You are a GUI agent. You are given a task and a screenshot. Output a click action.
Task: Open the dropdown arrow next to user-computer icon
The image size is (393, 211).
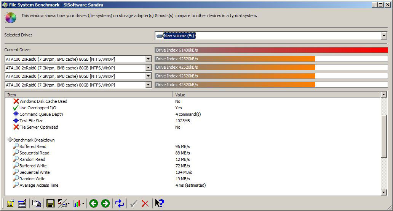69,204
